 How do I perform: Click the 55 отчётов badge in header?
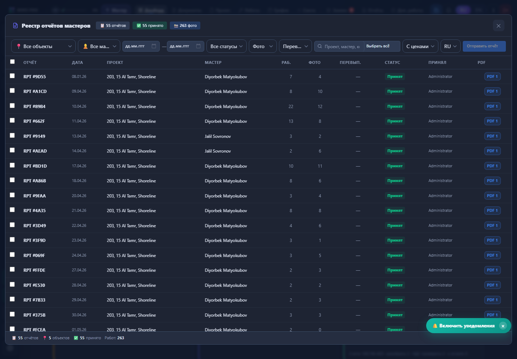113,25
